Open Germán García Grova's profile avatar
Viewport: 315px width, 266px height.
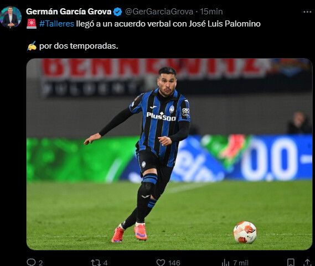[x=11, y=17]
